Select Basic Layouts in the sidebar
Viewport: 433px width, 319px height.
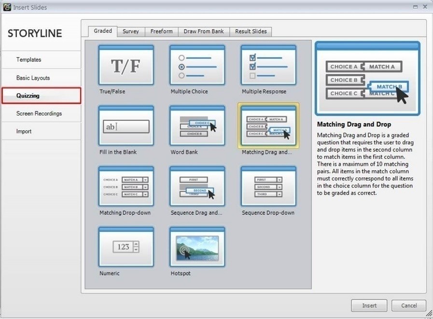pyautogui.click(x=41, y=78)
